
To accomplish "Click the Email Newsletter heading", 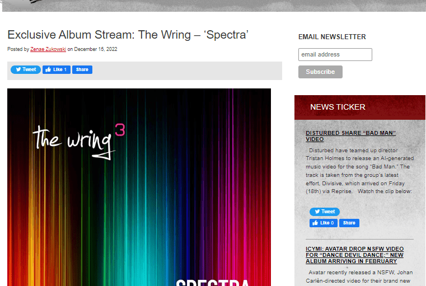I will tap(332, 37).
